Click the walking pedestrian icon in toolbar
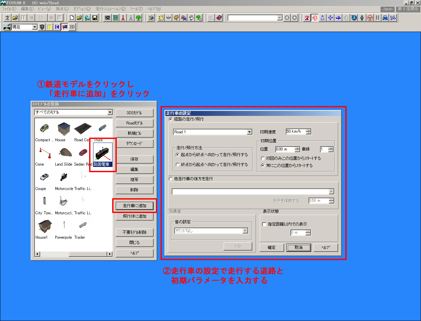The image size is (421, 321). point(131,18)
